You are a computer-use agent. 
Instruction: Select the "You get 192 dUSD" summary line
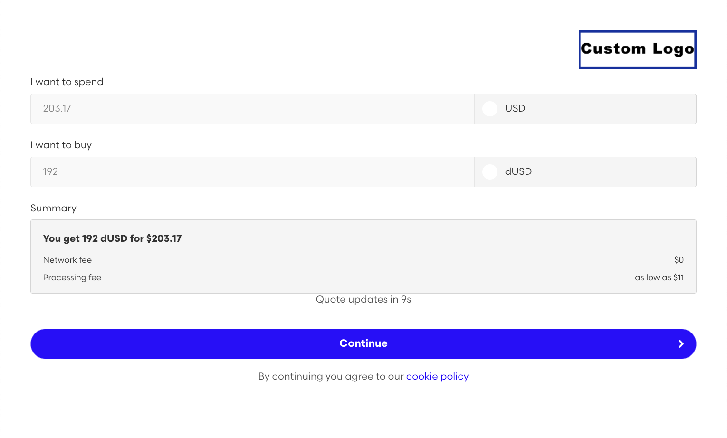point(112,238)
